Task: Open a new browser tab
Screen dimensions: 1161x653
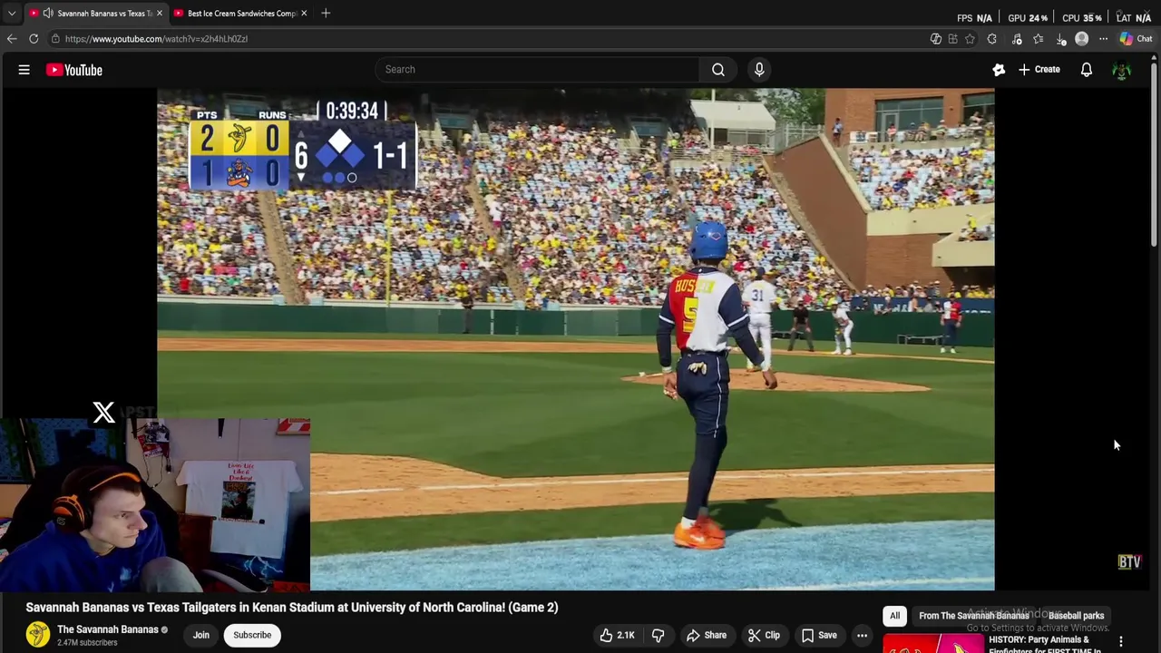Action: coord(326,13)
